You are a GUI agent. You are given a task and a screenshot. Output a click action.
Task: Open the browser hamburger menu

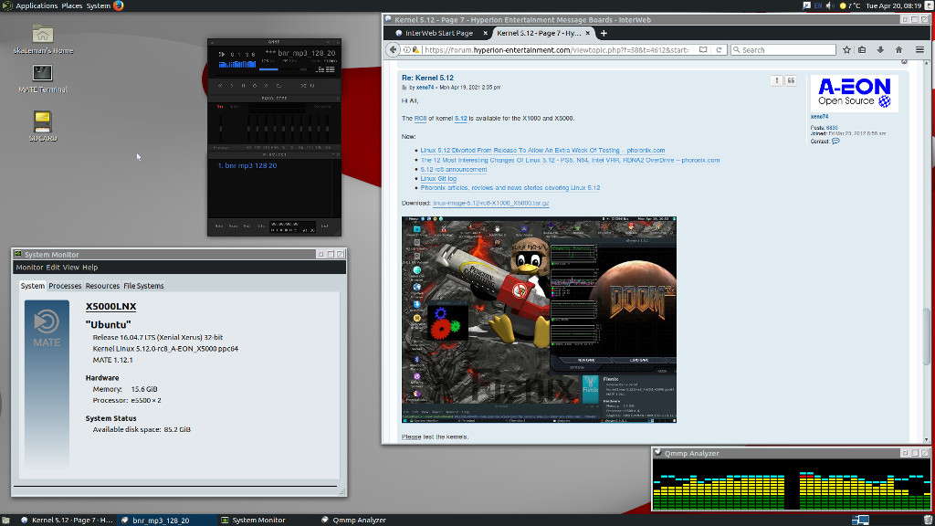click(919, 50)
